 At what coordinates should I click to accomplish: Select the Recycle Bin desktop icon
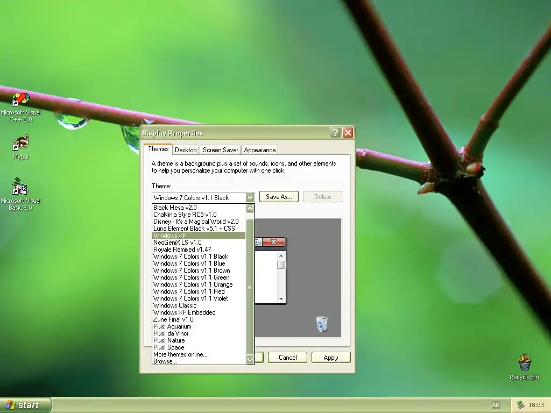click(x=524, y=367)
